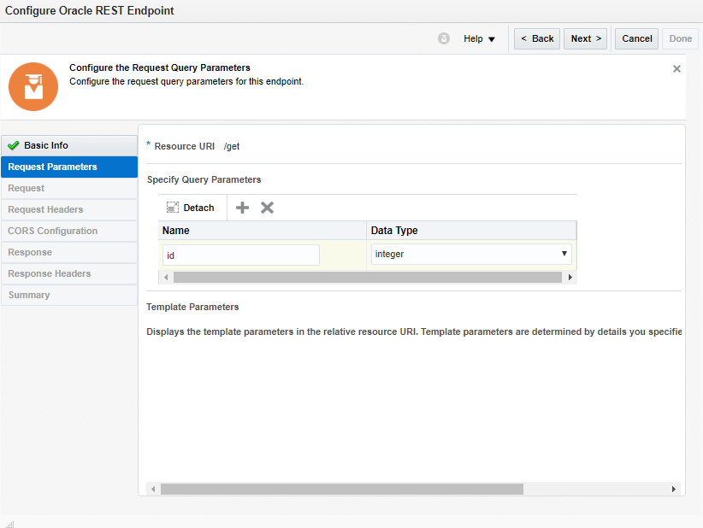Screen dimensions: 703x528
Task: Click the round icon next to Help
Action: pyautogui.click(x=444, y=38)
